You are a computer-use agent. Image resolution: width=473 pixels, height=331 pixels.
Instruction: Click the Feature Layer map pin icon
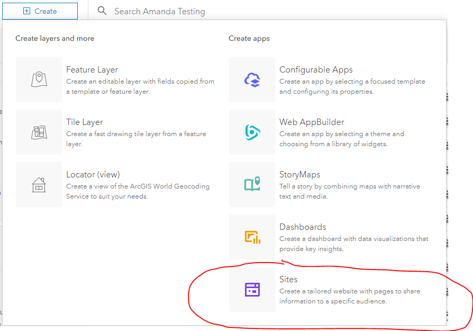(x=39, y=79)
